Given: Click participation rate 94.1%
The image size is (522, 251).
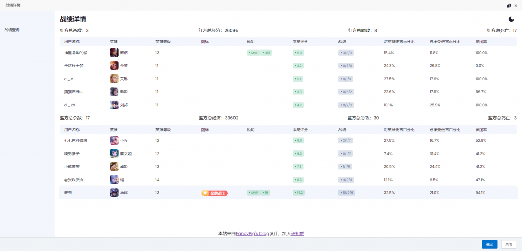Looking at the screenshot, I should 480,193.
